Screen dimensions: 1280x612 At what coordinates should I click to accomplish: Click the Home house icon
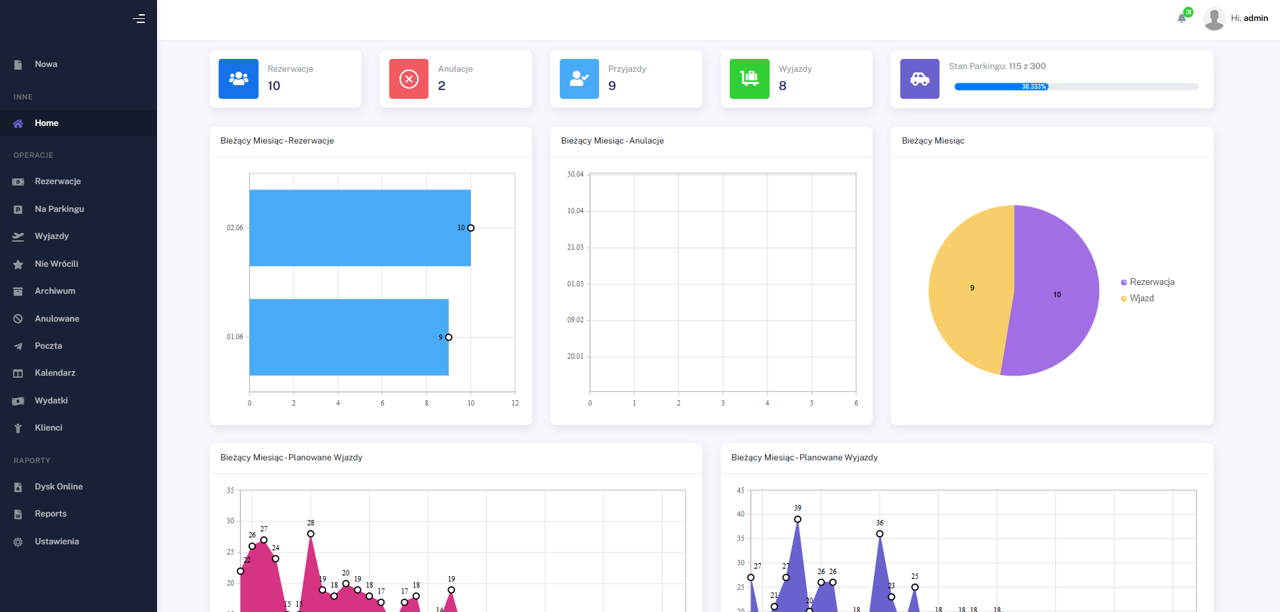[18, 123]
